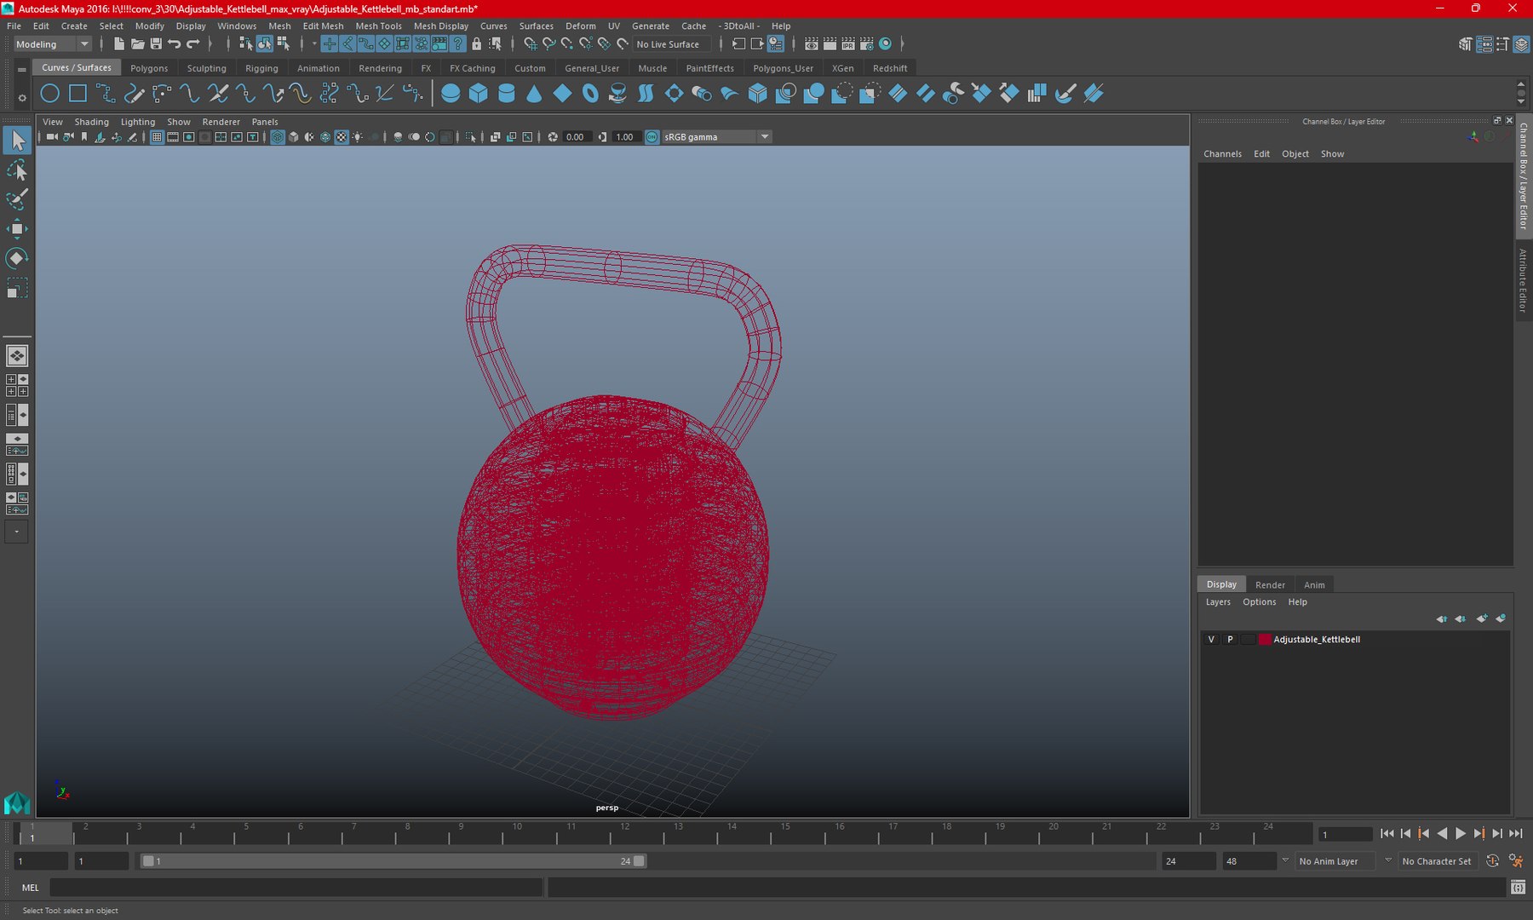Toggle wireframe shading in viewport toolbar
Viewport: 1533px width, 920px height.
pyautogui.click(x=278, y=137)
